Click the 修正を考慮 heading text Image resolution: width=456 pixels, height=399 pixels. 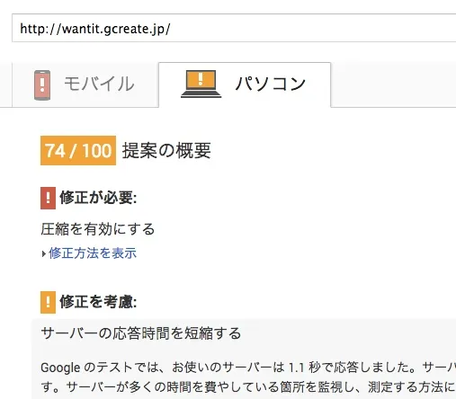pyautogui.click(x=98, y=302)
